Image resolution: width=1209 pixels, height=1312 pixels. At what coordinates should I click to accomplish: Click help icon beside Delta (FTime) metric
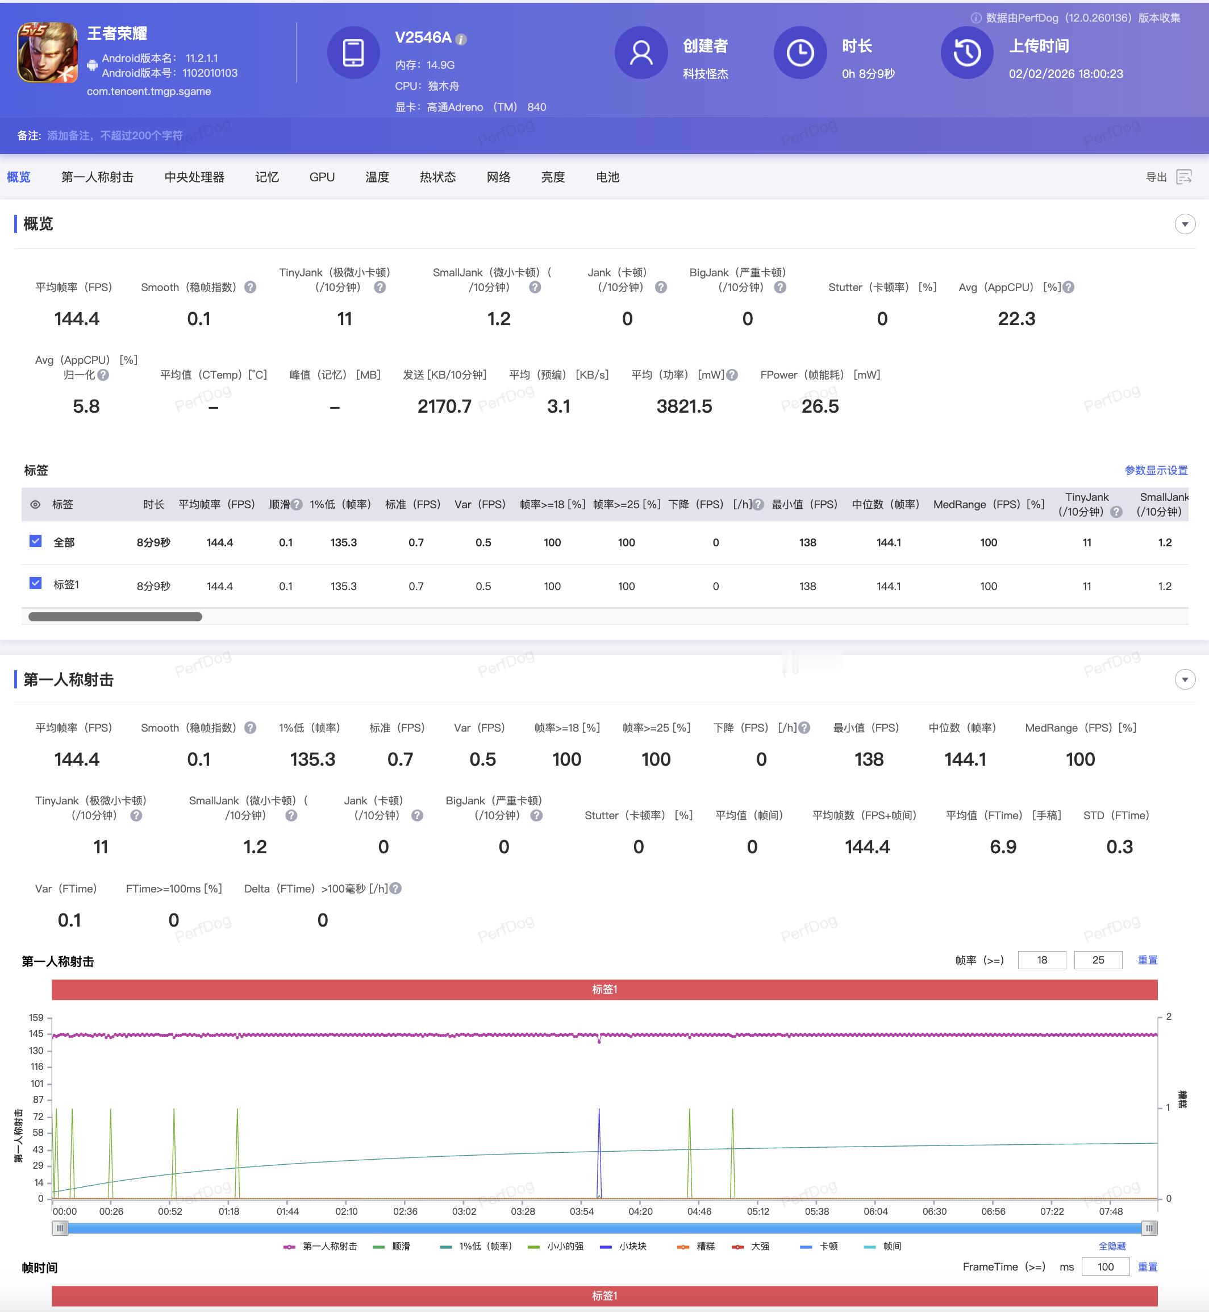pyautogui.click(x=395, y=888)
